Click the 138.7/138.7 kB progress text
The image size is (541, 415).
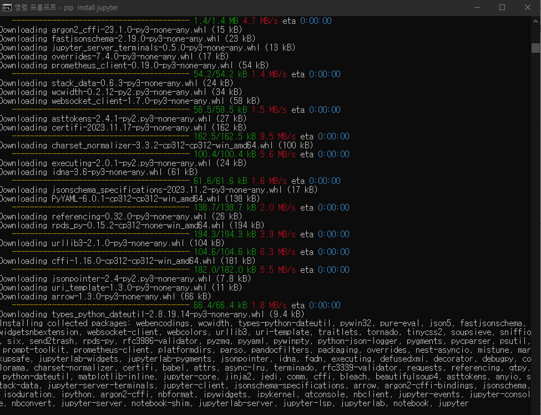(225, 208)
